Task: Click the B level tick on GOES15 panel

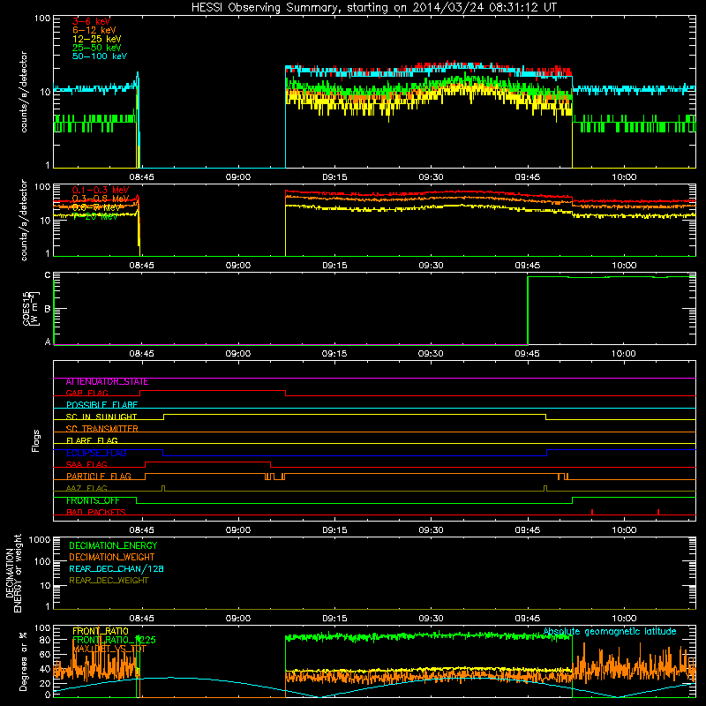Action: click(x=48, y=309)
